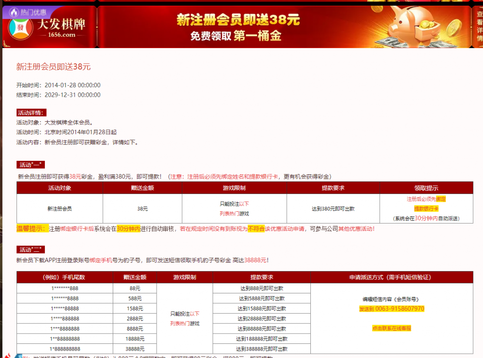This screenshot has width=483, height=358.
Task: Click the 达到380元即可出款 cell
Action: click(333, 208)
